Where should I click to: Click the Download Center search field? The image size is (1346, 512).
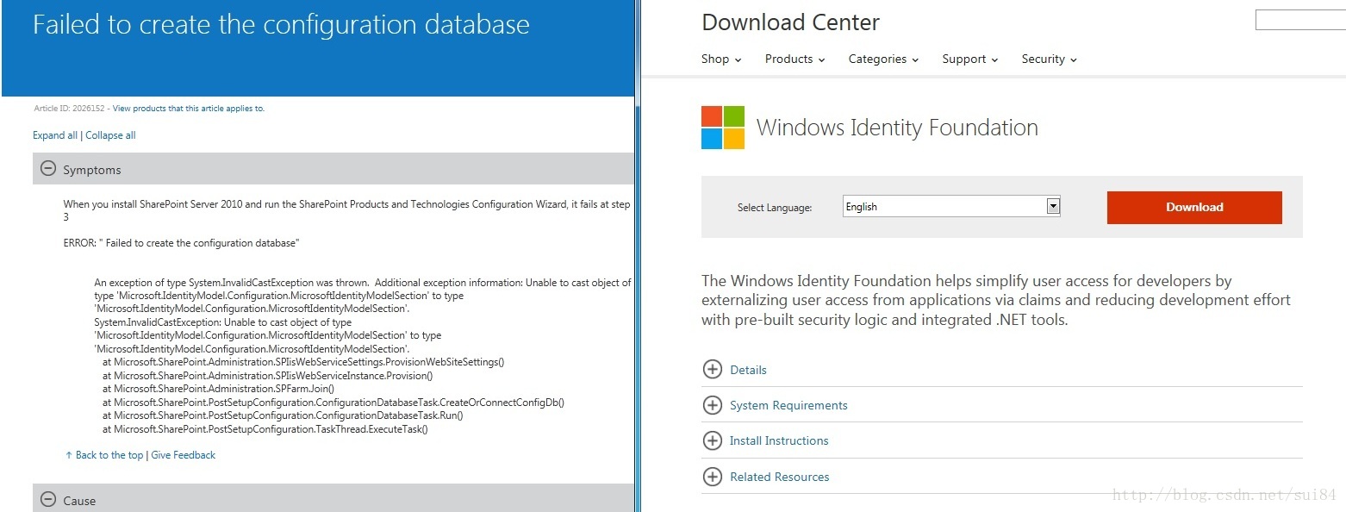pyautogui.click(x=1300, y=20)
